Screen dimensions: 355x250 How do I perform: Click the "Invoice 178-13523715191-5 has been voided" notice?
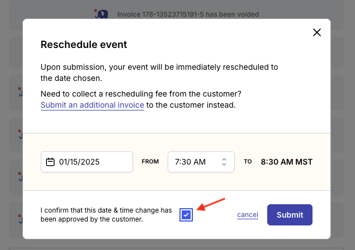pos(188,15)
